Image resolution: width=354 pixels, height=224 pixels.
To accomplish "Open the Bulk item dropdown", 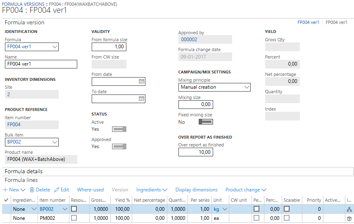I will click(55, 142).
